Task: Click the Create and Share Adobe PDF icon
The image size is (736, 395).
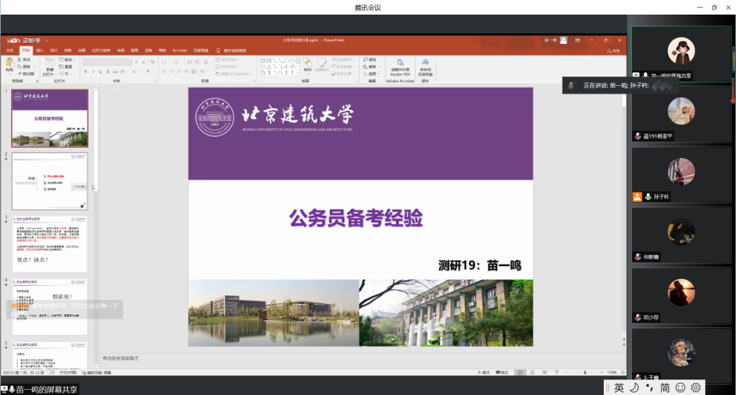Action: pyautogui.click(x=400, y=66)
